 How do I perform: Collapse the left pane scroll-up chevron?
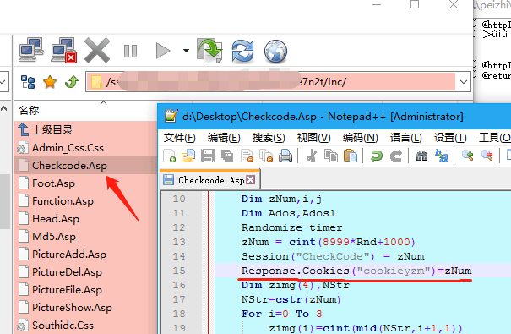[x=3, y=108]
